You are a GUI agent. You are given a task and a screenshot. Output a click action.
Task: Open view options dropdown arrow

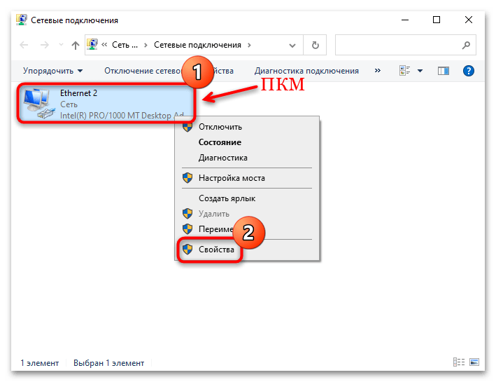420,71
